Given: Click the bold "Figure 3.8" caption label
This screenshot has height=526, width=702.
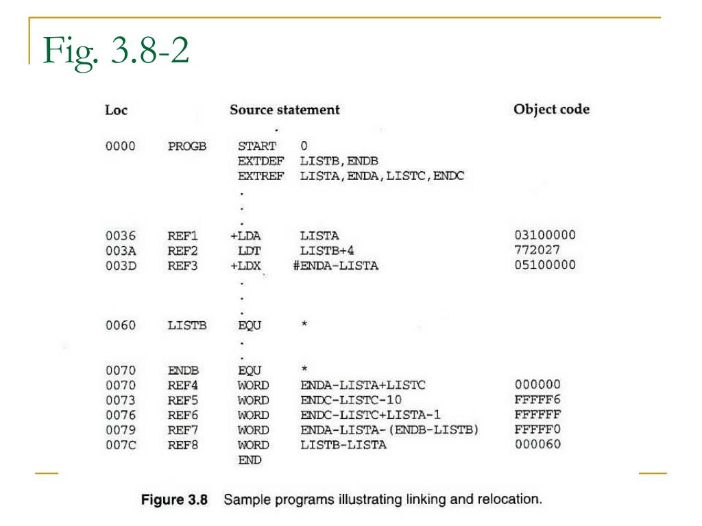Looking at the screenshot, I should [x=174, y=499].
